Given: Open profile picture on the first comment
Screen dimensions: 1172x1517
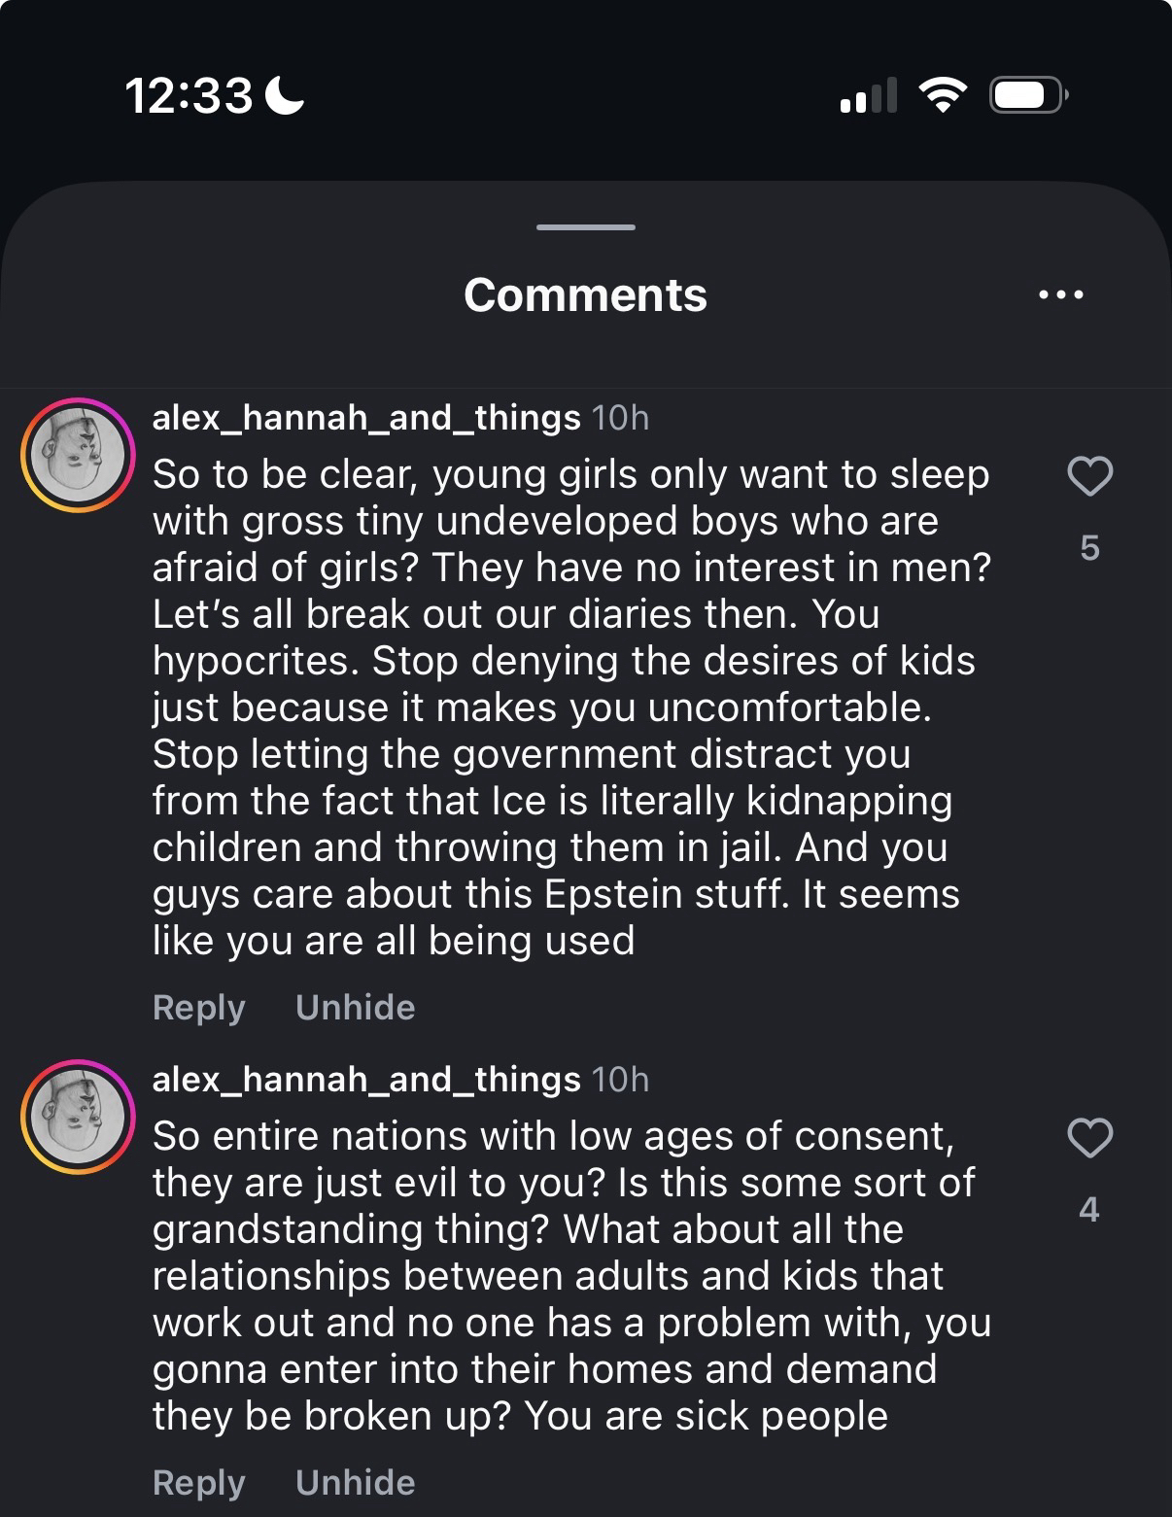Looking at the screenshot, I should click(x=78, y=455).
